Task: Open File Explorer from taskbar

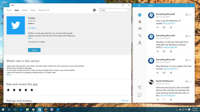Action: point(27,109)
